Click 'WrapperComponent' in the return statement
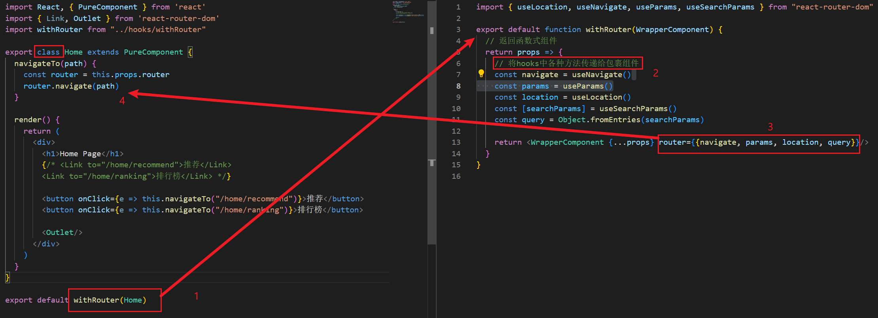Screen dimensions: 878x318 pyautogui.click(x=567, y=142)
